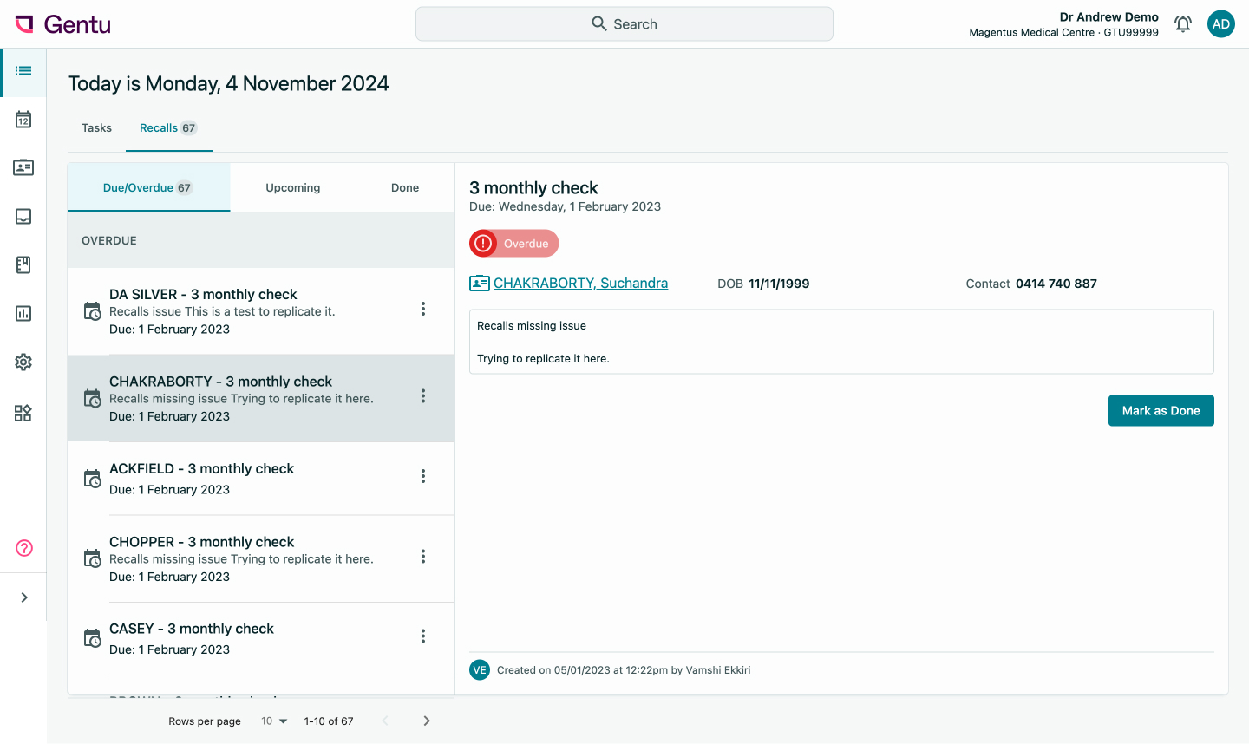Open the patient contacts card icon
The height and width of the screenshot is (744, 1249).
[23, 167]
